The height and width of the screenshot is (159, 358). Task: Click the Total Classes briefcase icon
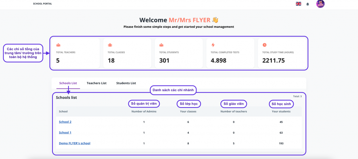click(x=110, y=45)
